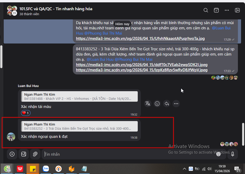Open link ddfT0c7VEab2ewpSDK2l.jpeg

point(142,65)
